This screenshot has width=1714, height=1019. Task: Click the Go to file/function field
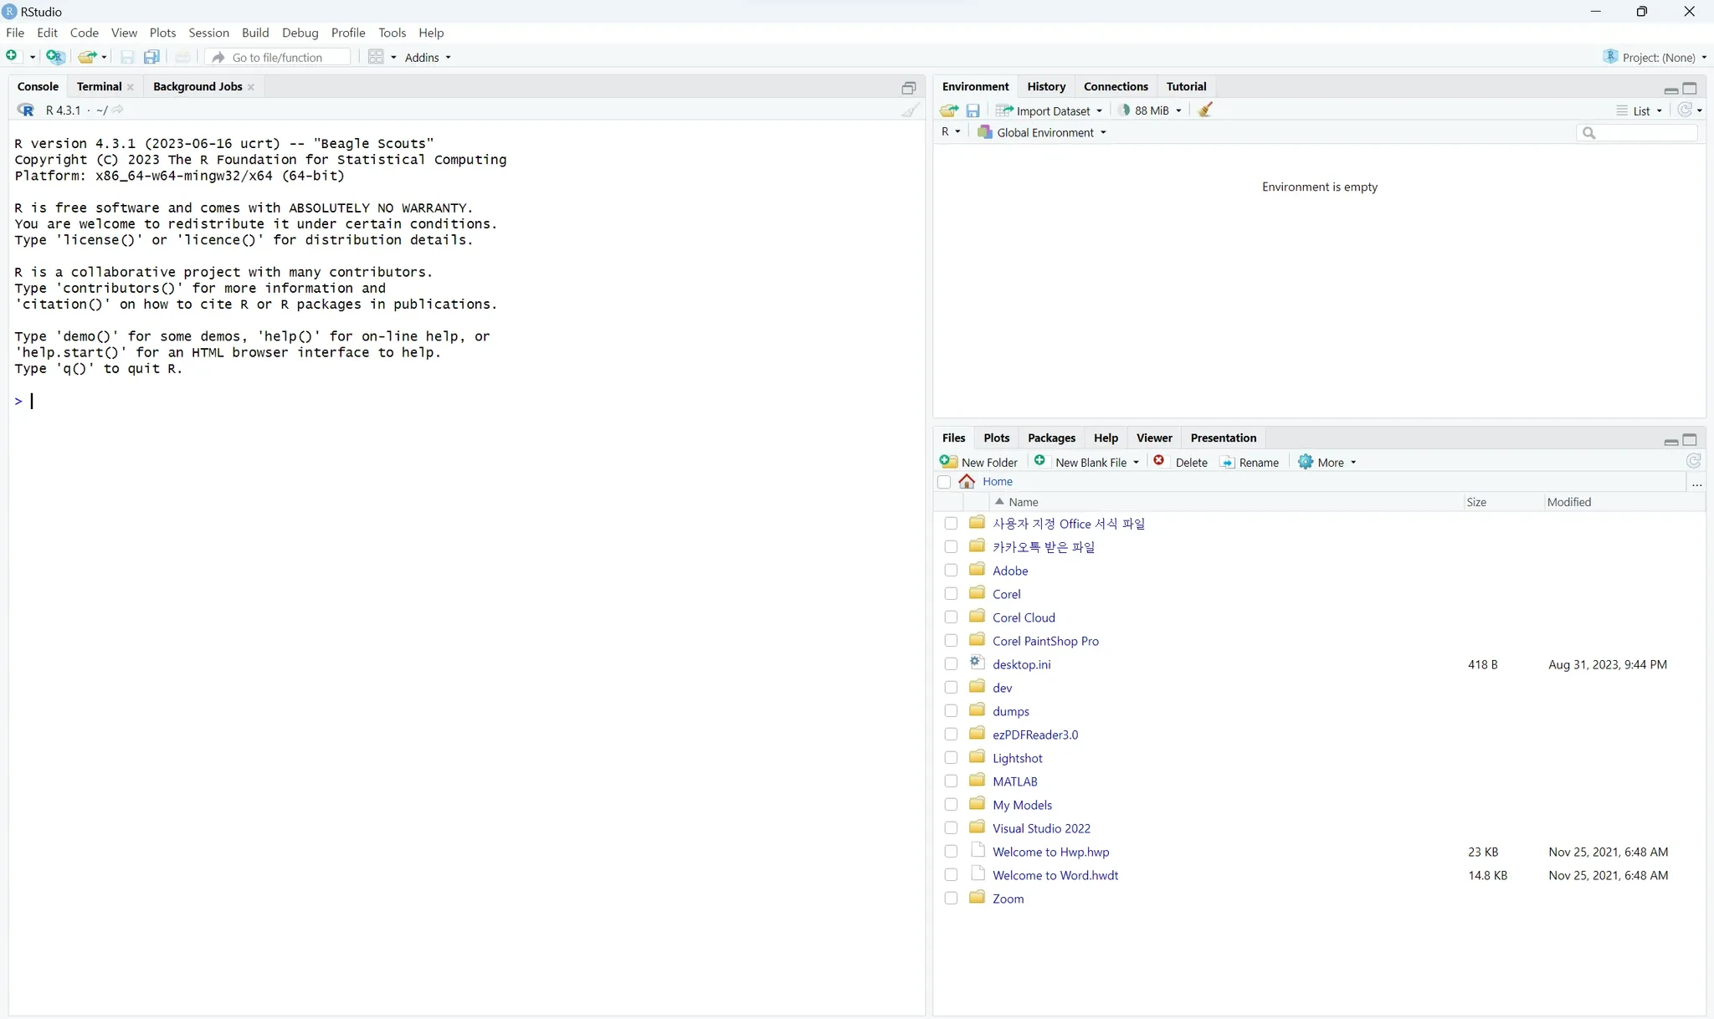click(x=279, y=57)
